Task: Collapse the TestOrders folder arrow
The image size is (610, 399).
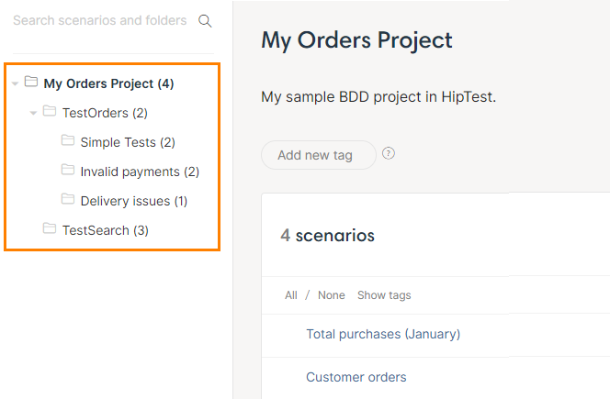Action: [x=34, y=114]
